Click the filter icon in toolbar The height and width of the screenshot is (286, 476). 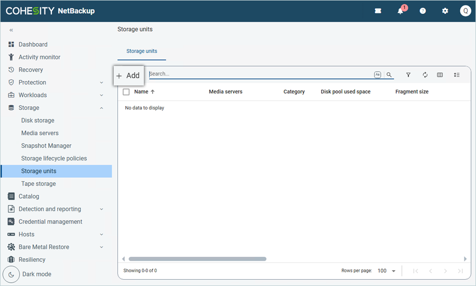coord(408,75)
